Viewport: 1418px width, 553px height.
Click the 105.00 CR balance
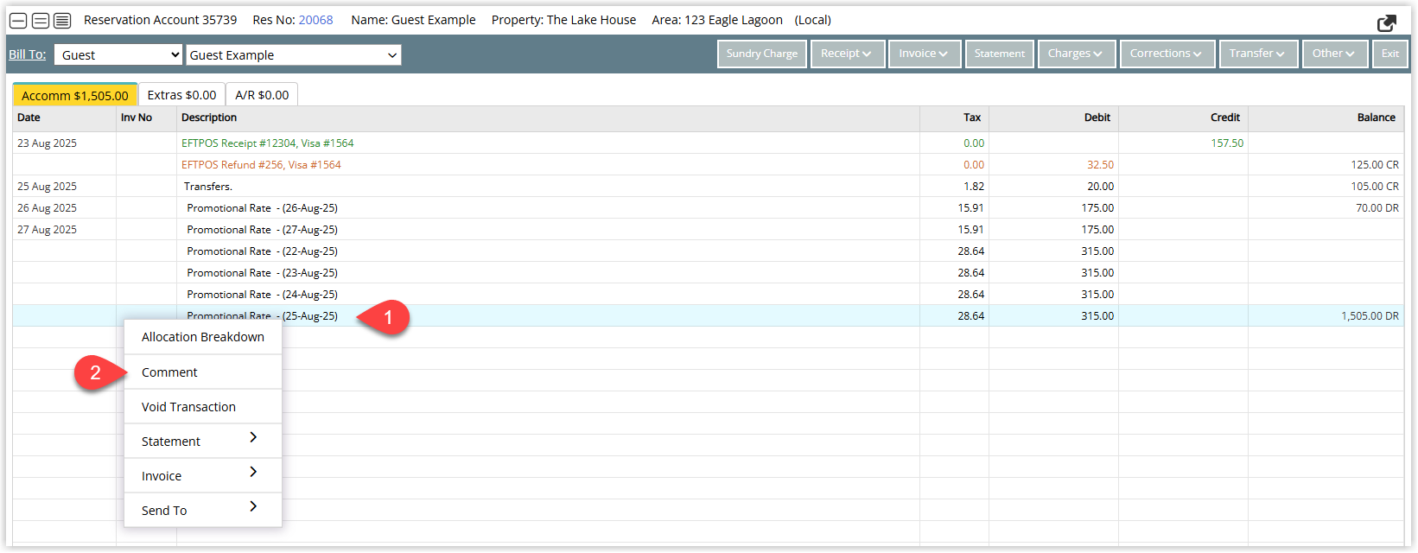[1375, 187]
